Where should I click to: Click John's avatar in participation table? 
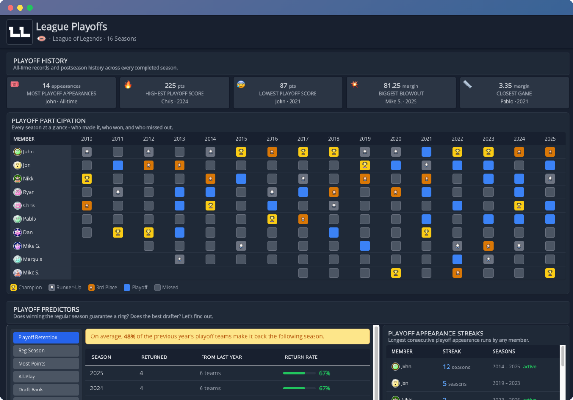17,152
